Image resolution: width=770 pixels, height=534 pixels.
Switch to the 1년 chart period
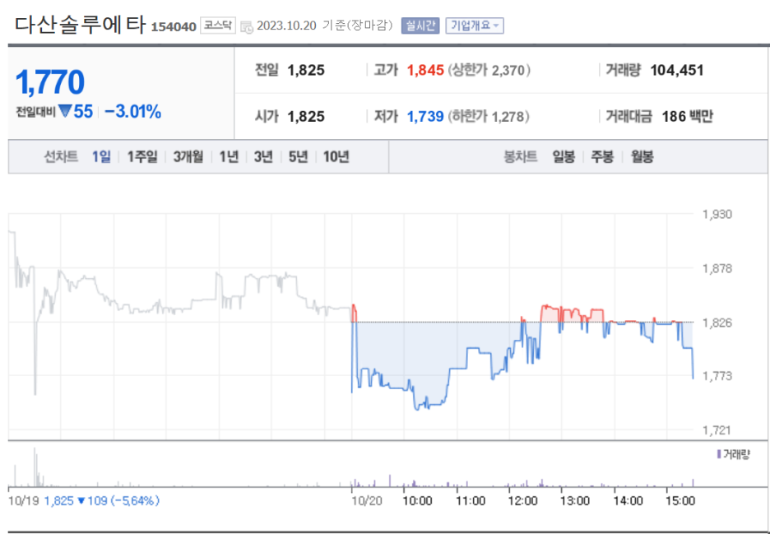pyautogui.click(x=229, y=156)
